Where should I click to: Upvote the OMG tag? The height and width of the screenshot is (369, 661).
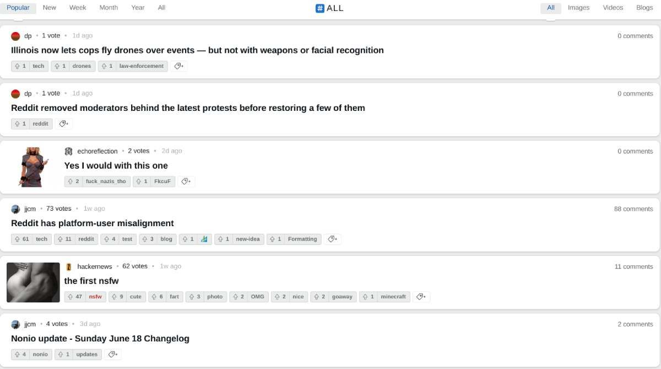(239, 297)
